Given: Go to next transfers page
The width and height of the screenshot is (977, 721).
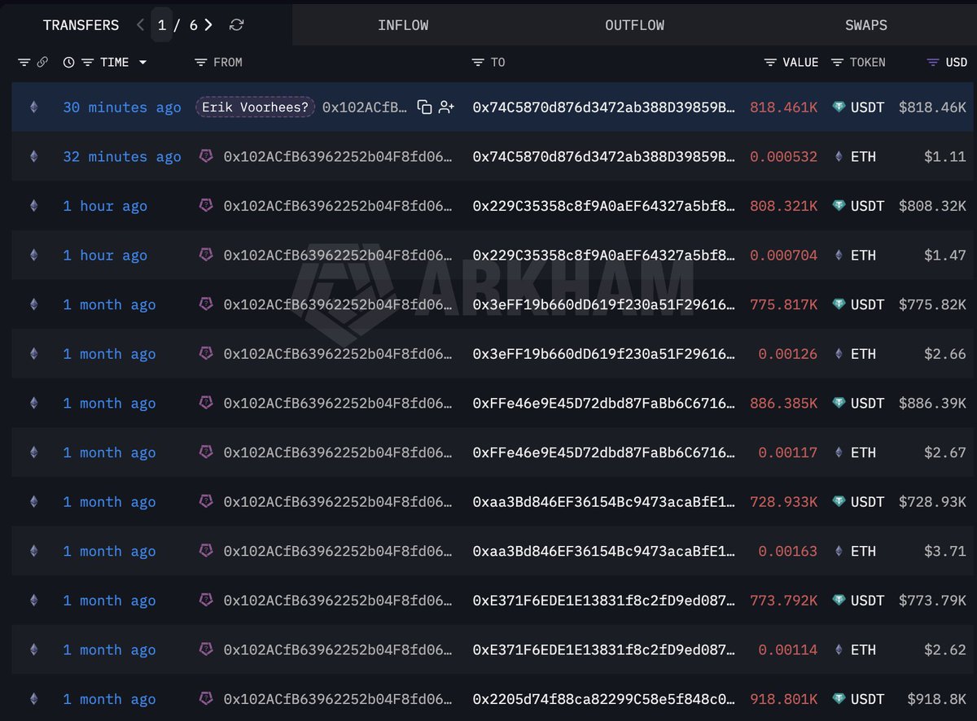Looking at the screenshot, I should [209, 25].
